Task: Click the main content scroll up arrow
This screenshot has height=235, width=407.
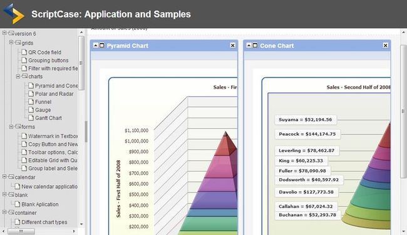Action: point(403,32)
